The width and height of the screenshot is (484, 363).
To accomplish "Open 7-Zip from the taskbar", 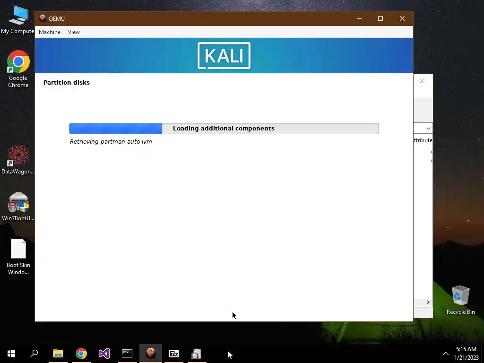I will (174, 354).
